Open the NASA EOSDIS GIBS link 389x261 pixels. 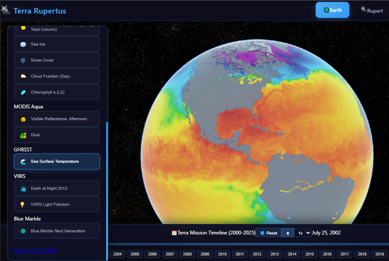(x=35, y=250)
